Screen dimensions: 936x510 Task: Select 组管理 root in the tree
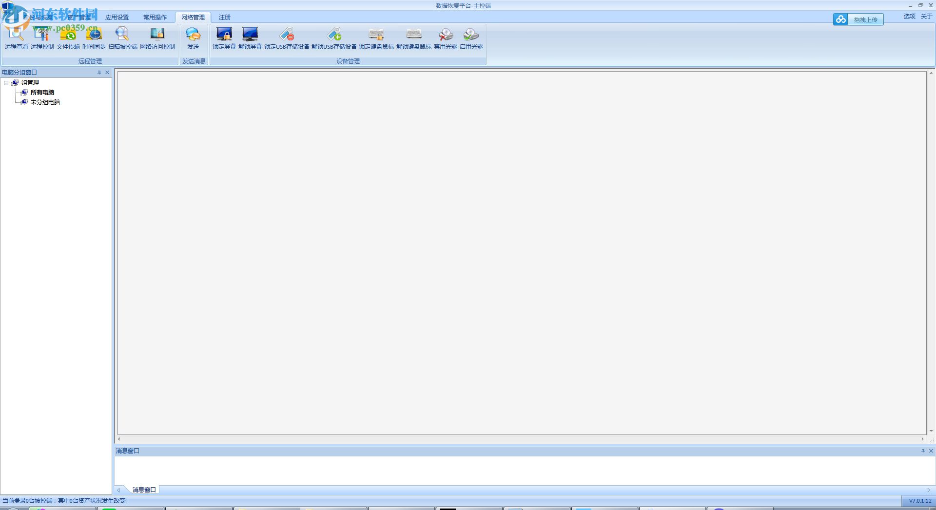(30, 83)
